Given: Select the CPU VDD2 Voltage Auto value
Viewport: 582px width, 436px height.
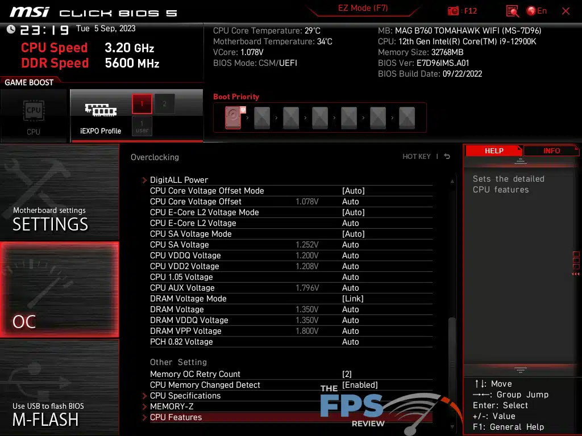Looking at the screenshot, I should click(350, 266).
